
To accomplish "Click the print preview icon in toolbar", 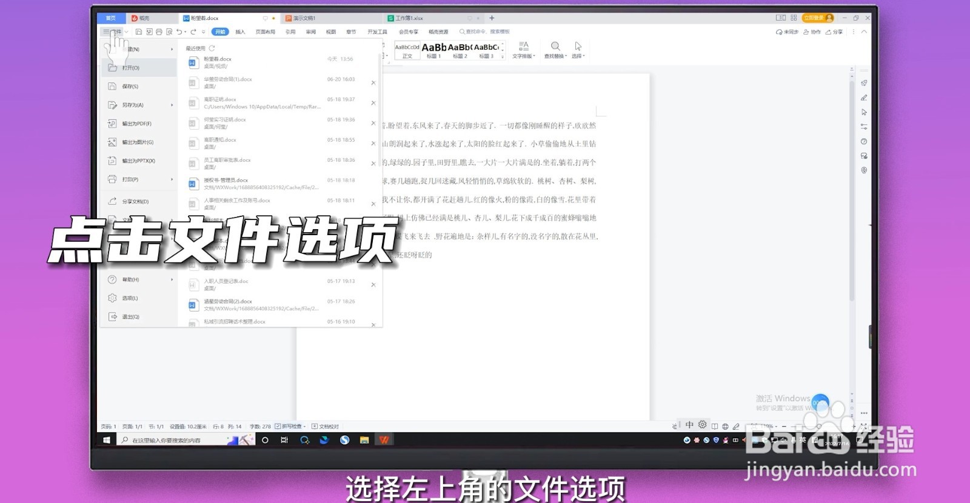I will pyautogui.click(x=169, y=32).
